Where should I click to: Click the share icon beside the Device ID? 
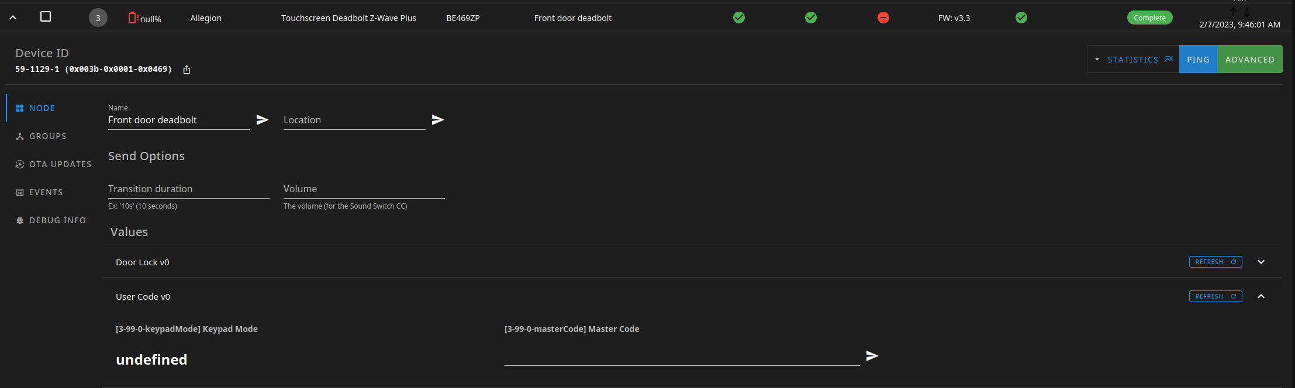pos(187,69)
